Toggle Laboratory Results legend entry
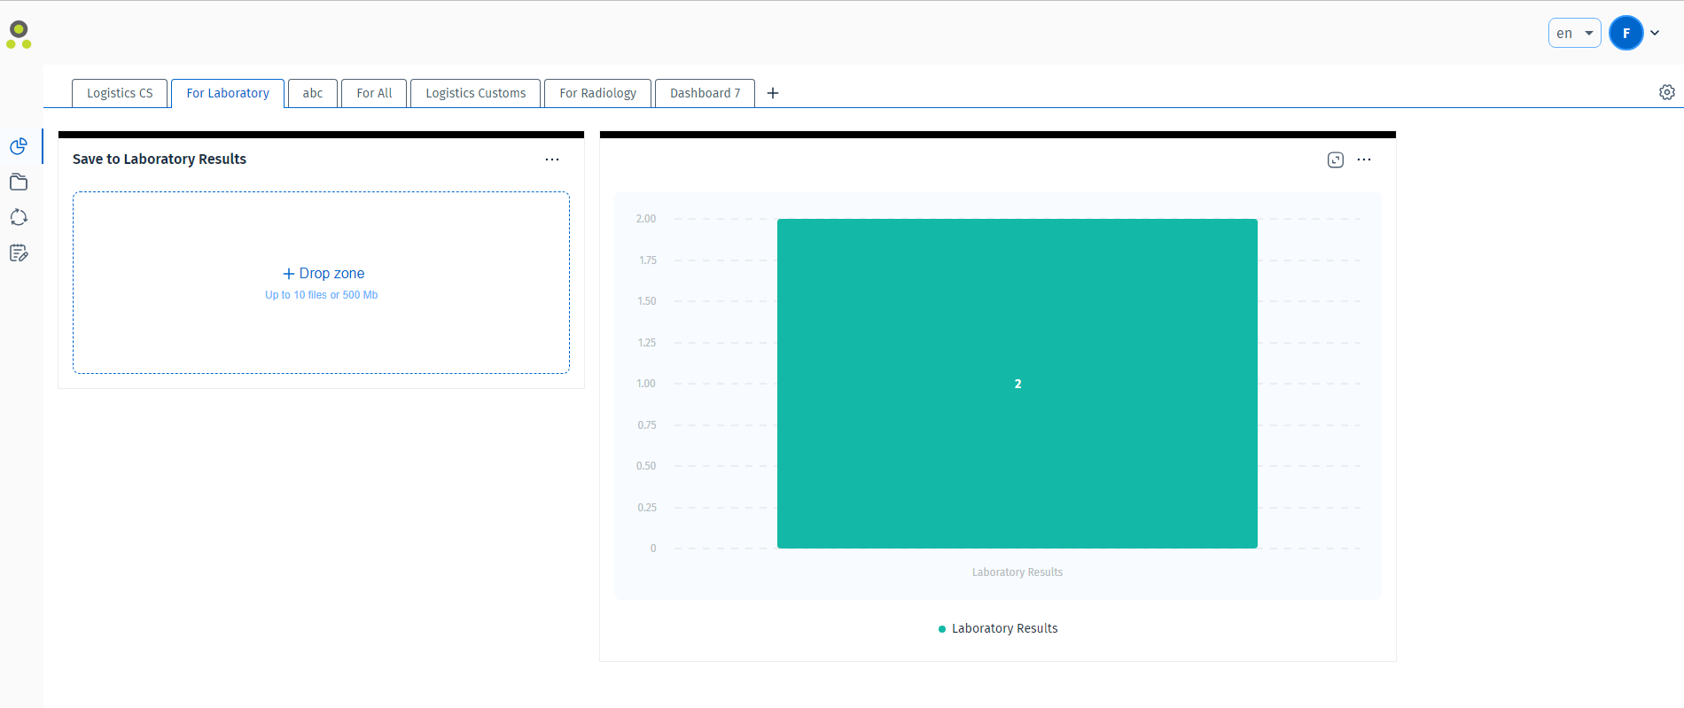 (x=998, y=628)
